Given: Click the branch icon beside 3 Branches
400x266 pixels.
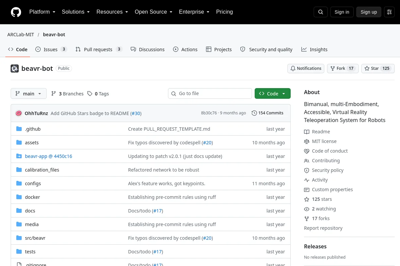Looking at the screenshot, I should click(54, 94).
